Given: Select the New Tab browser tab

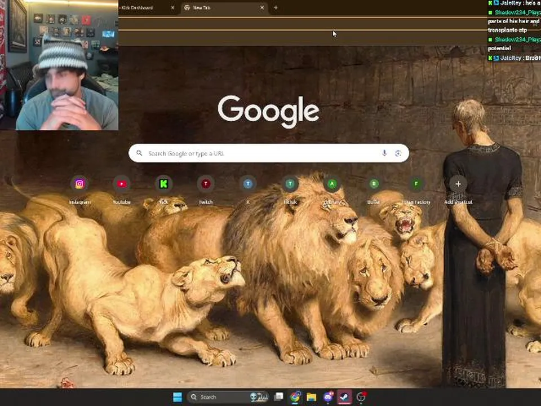Looking at the screenshot, I should [224, 7].
